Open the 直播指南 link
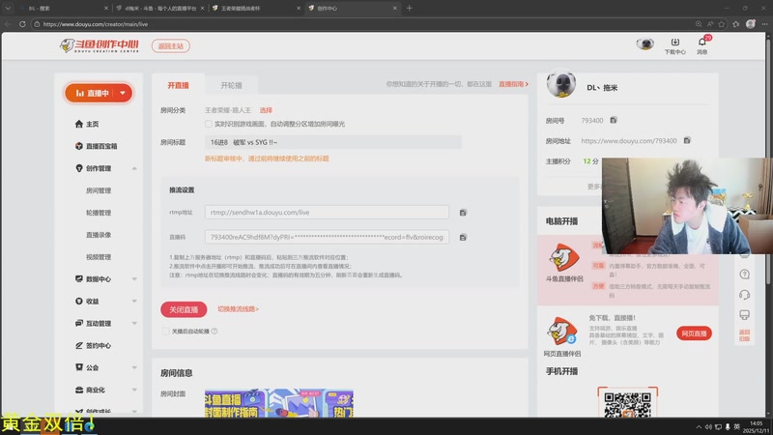Image resolution: width=773 pixels, height=435 pixels. click(513, 84)
